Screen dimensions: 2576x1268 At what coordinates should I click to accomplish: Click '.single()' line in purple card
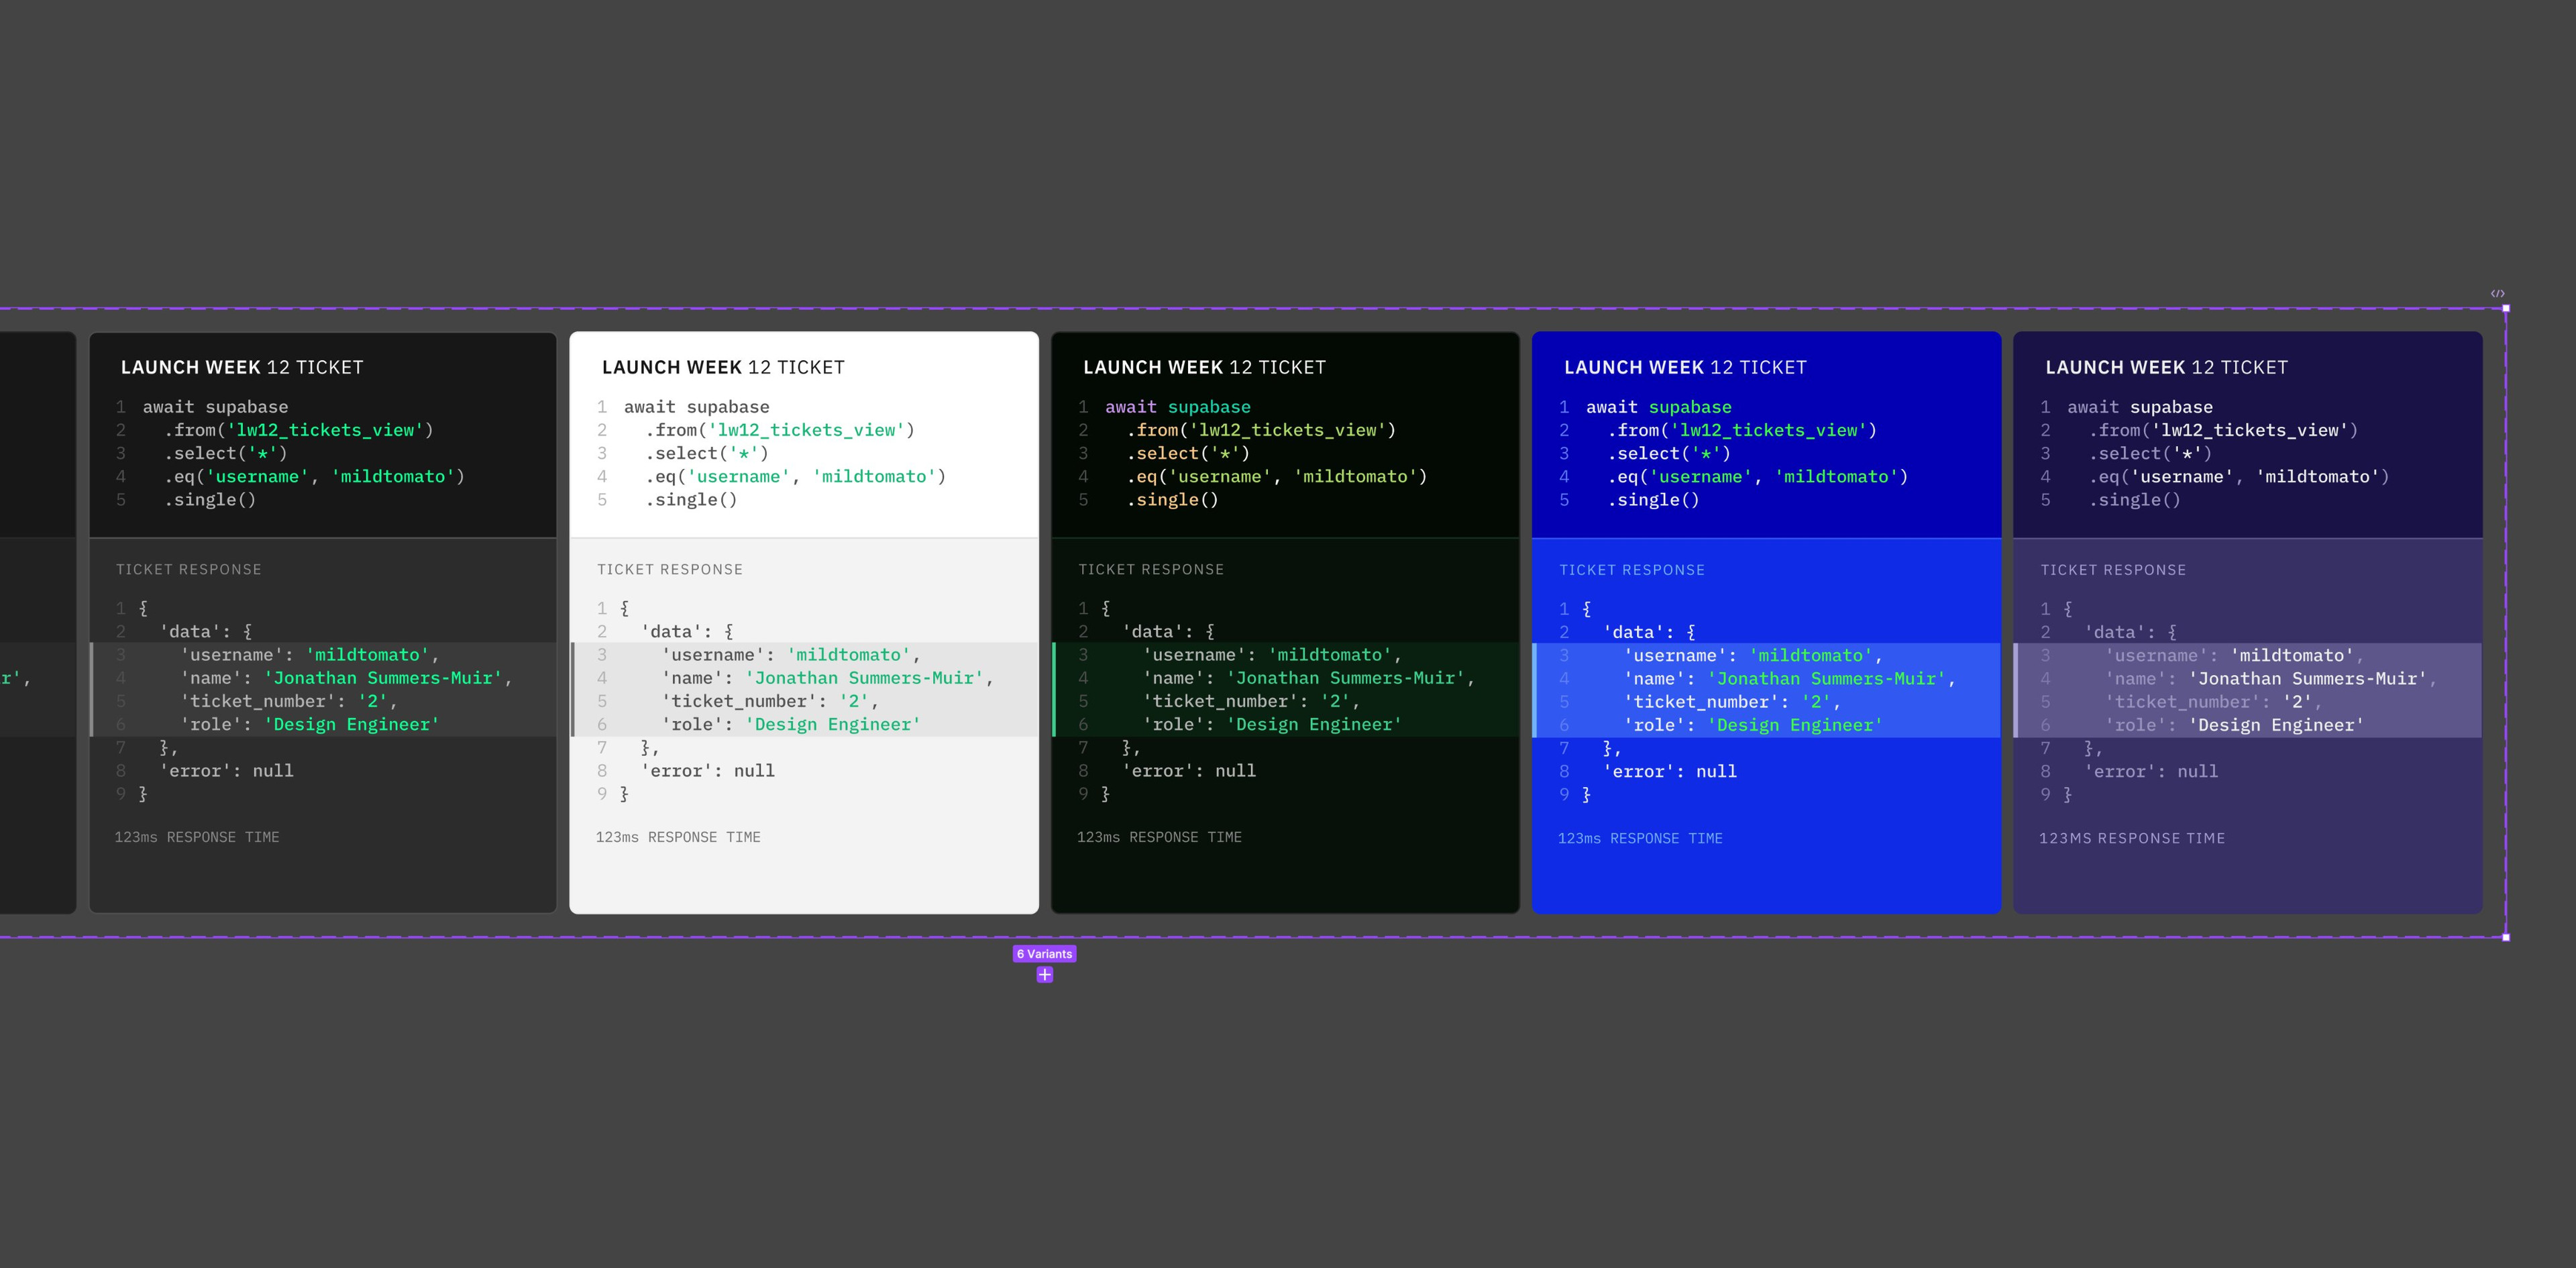click(x=2134, y=500)
